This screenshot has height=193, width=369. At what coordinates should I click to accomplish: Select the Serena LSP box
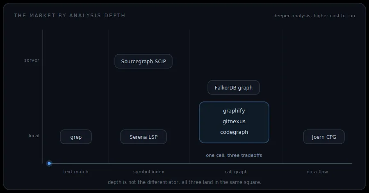[x=143, y=137]
